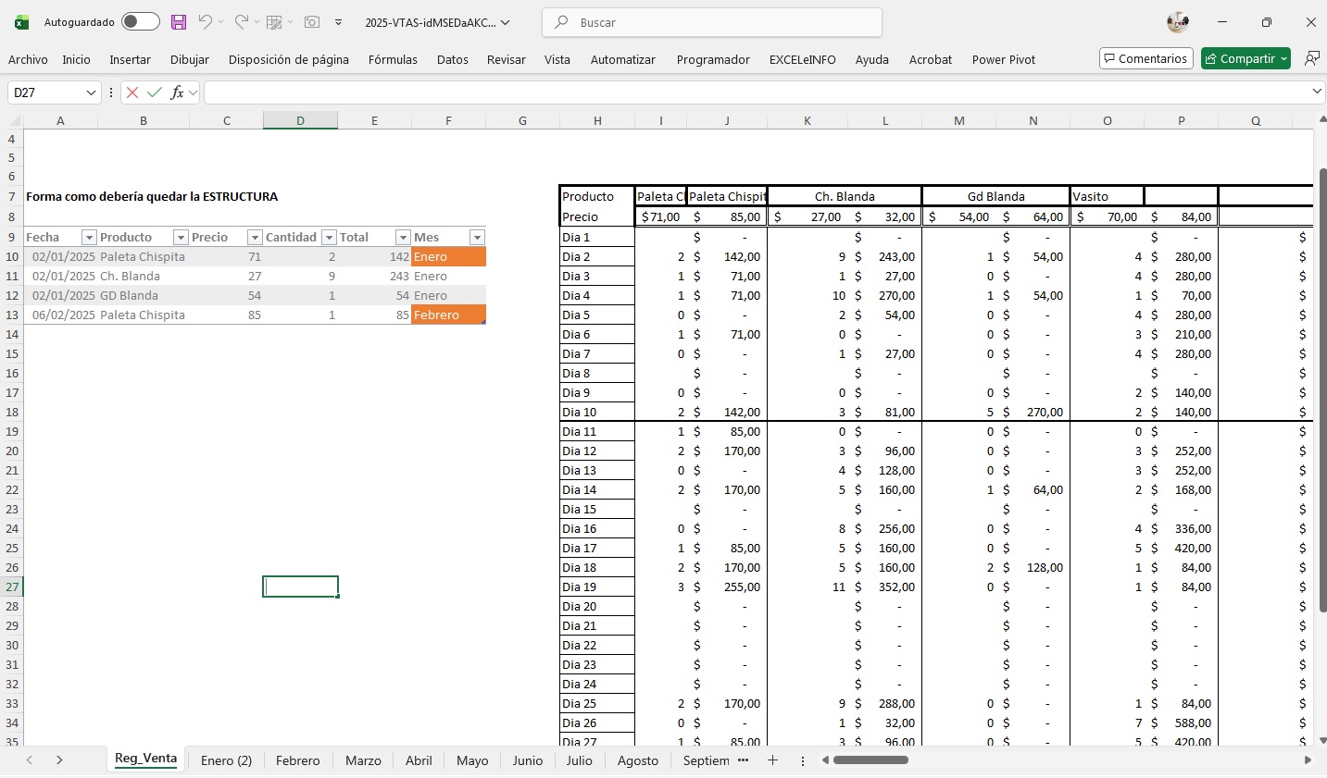Click in the Buscar search box
Viewport: 1327px width, 778px height.
point(711,22)
